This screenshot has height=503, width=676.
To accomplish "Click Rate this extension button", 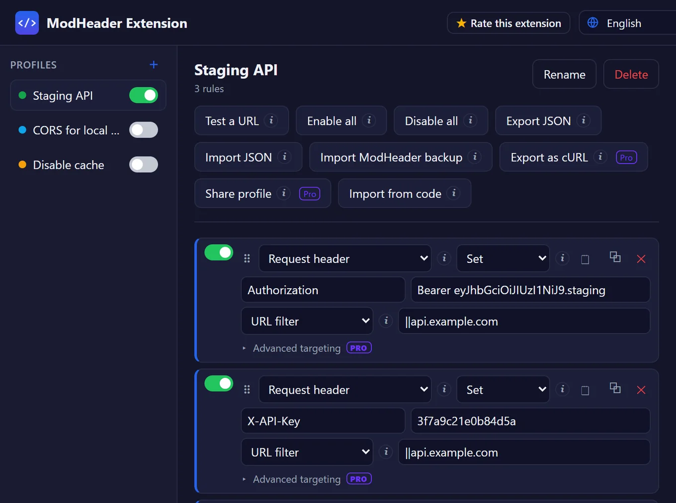I will point(508,23).
